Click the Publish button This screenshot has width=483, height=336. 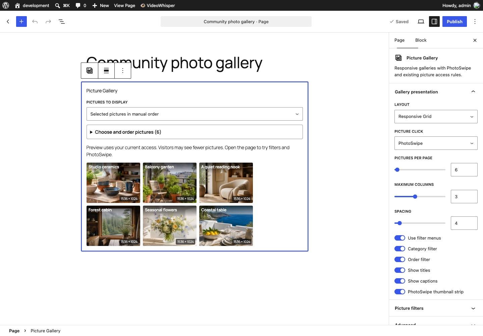(454, 22)
